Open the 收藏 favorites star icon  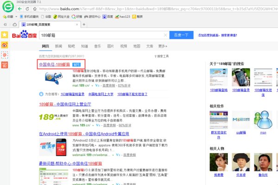[4, 16]
